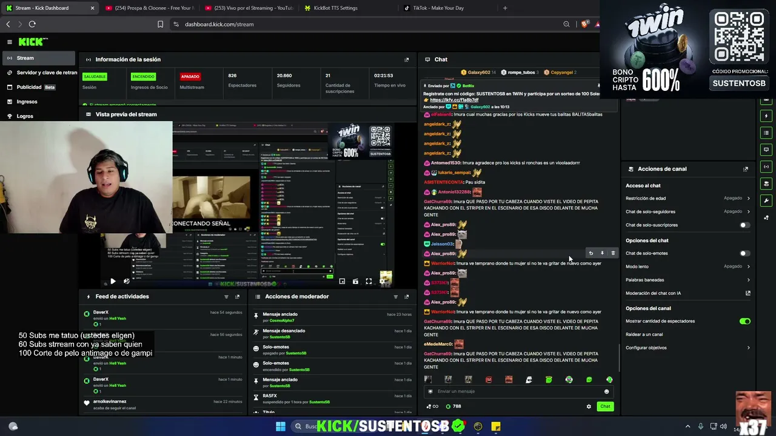The height and width of the screenshot is (436, 776).
Task: Click the taskbar microphone icon
Action: pos(701,426)
